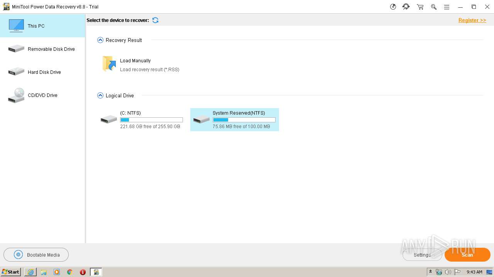Collapse the Logical Drive section
This screenshot has height=277, width=494.
click(100, 95)
